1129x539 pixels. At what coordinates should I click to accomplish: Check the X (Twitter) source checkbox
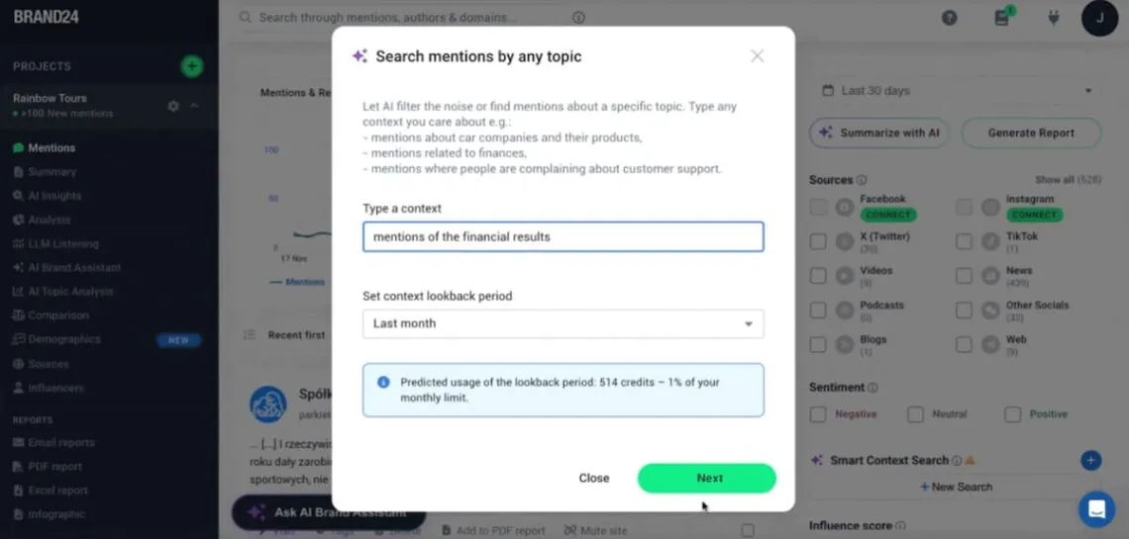[x=818, y=242]
